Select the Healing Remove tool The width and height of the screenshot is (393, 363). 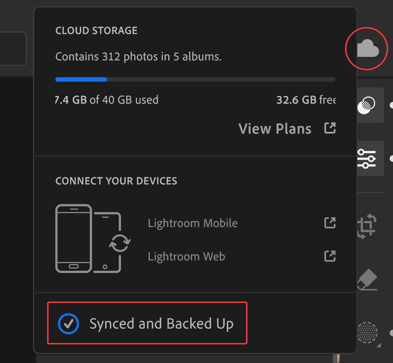point(367,280)
